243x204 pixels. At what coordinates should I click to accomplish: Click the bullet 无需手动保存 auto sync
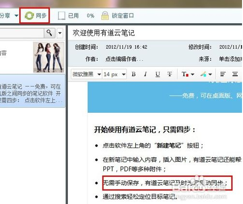point(165,183)
